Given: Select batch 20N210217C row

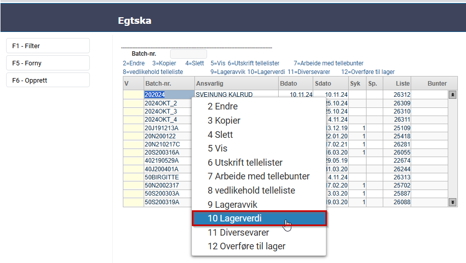Looking at the screenshot, I should pos(168,144).
